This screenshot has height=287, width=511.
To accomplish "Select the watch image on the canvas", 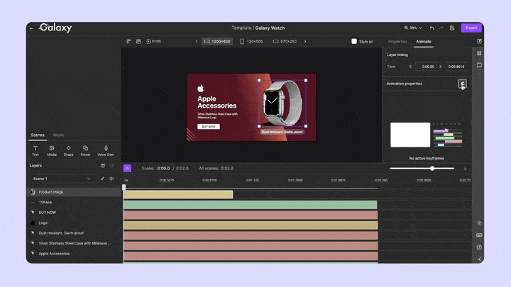I will pyautogui.click(x=282, y=103).
